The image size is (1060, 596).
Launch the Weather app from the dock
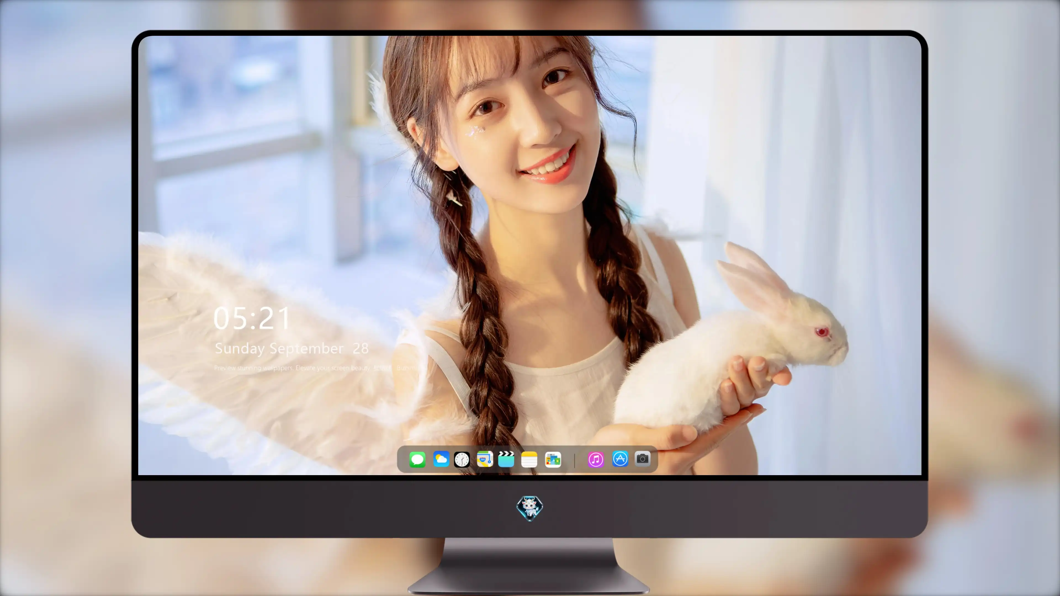tap(441, 459)
